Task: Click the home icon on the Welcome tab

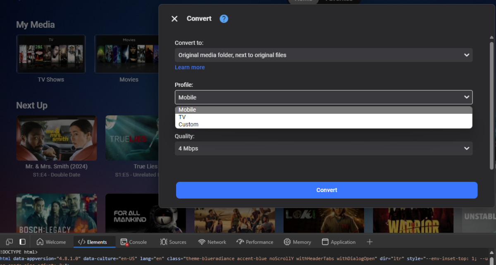Action: (x=41, y=242)
